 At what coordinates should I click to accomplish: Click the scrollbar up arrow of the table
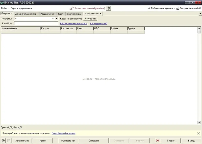coord(199,28)
